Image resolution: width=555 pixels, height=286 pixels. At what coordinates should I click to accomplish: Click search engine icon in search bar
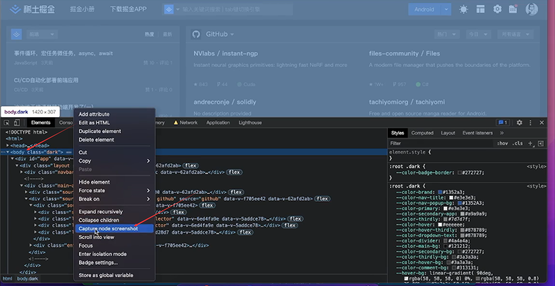(169, 9)
